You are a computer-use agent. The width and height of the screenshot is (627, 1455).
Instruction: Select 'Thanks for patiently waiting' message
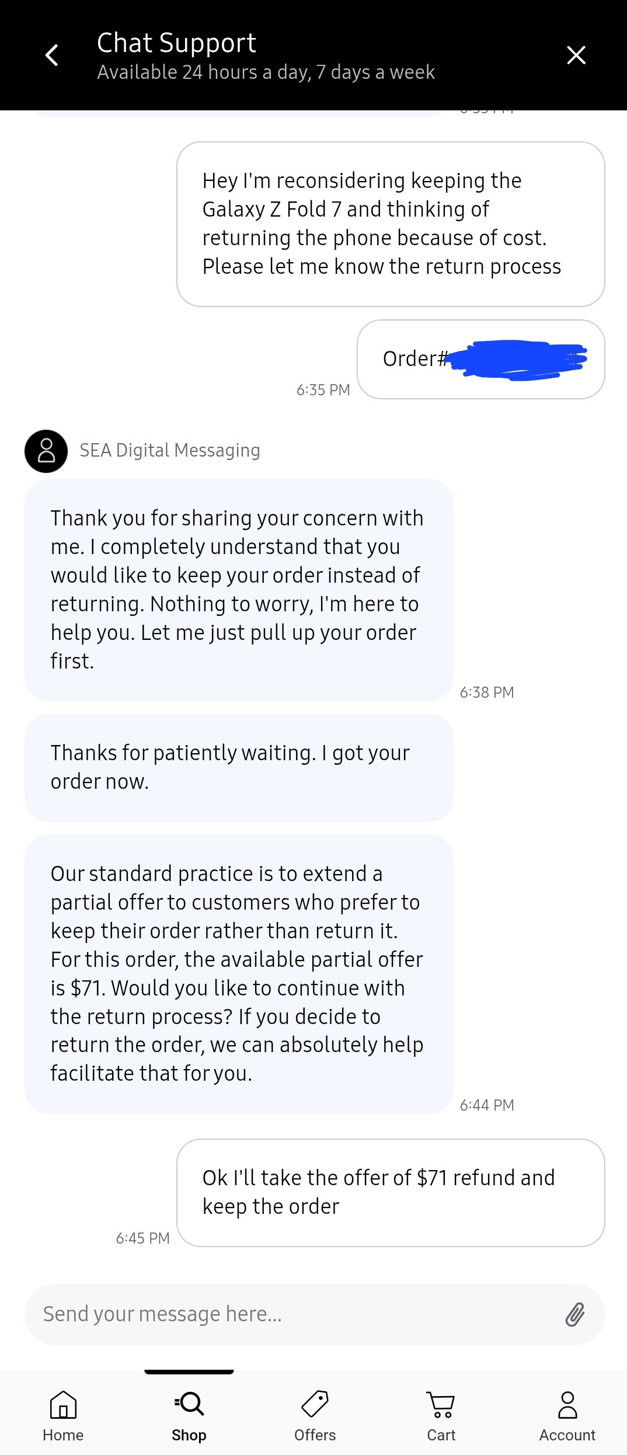coord(239,768)
